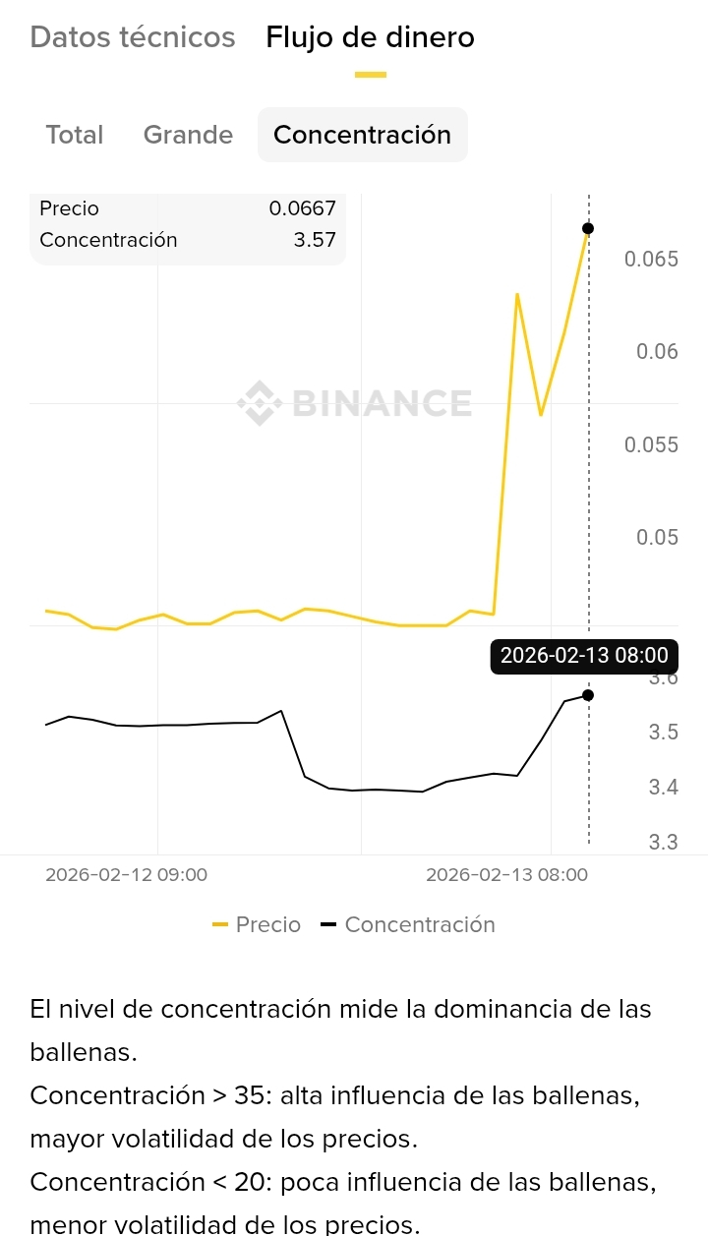Click the black Concentración legend color marker

coord(328,924)
